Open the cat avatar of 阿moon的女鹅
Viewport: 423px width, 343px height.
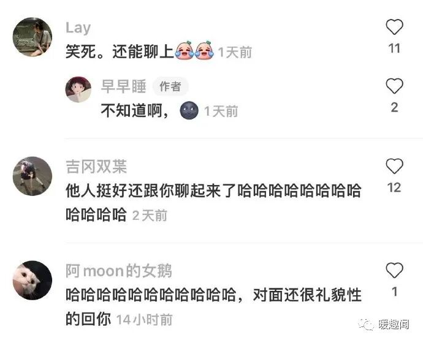(32, 281)
